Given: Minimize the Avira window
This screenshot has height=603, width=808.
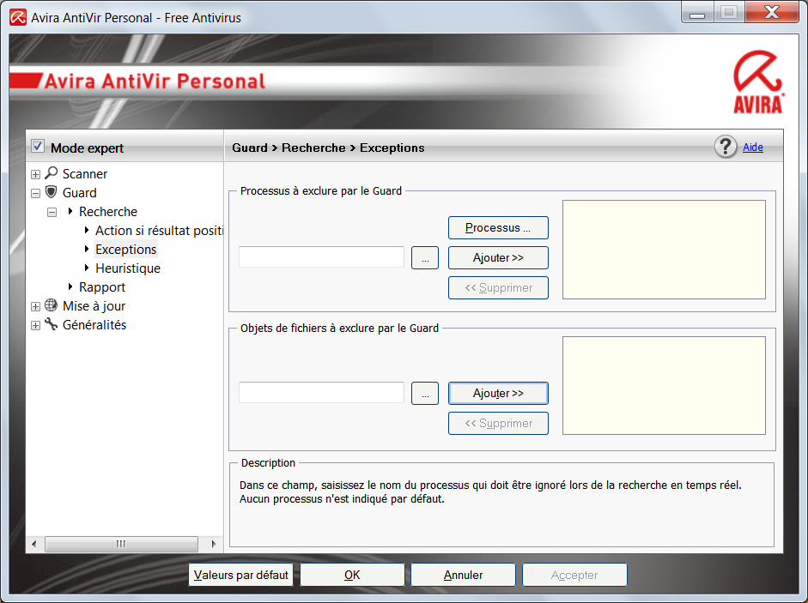Looking at the screenshot, I should click(x=697, y=12).
